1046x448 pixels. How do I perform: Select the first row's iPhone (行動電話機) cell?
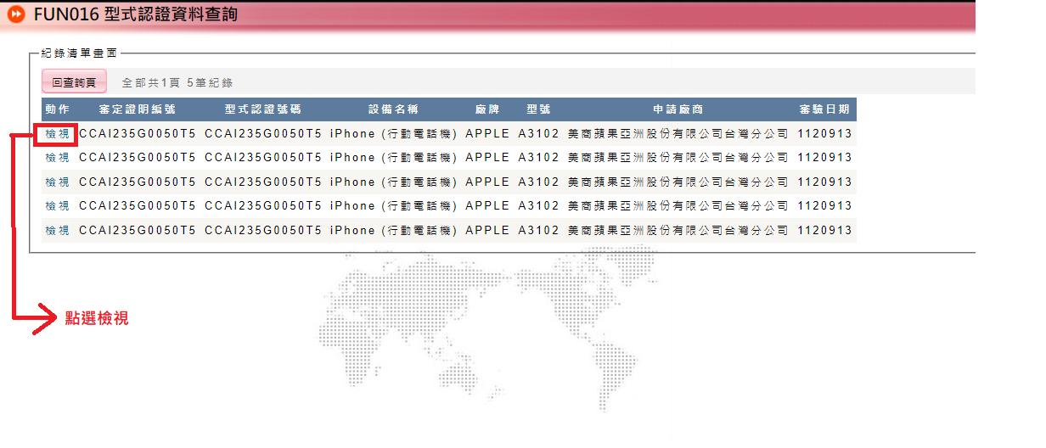click(x=394, y=134)
